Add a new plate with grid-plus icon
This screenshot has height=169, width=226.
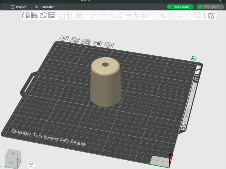click(x=34, y=15)
